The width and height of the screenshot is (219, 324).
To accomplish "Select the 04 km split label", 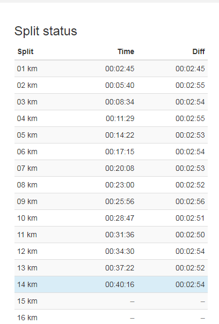I will pos(27,118).
